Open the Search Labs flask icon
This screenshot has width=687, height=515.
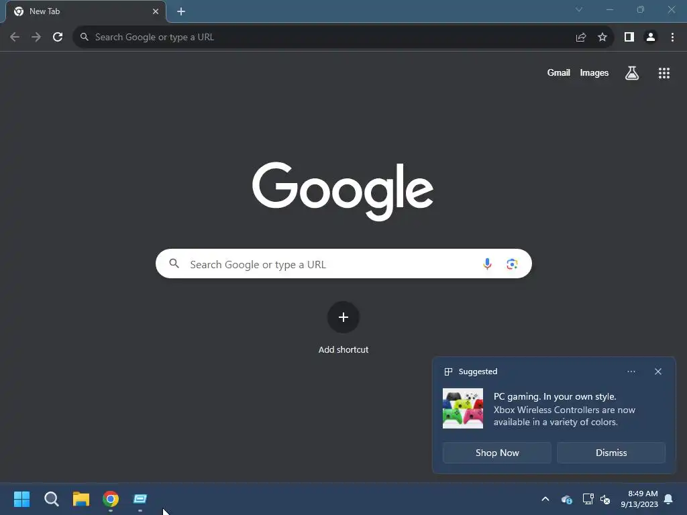click(x=632, y=73)
